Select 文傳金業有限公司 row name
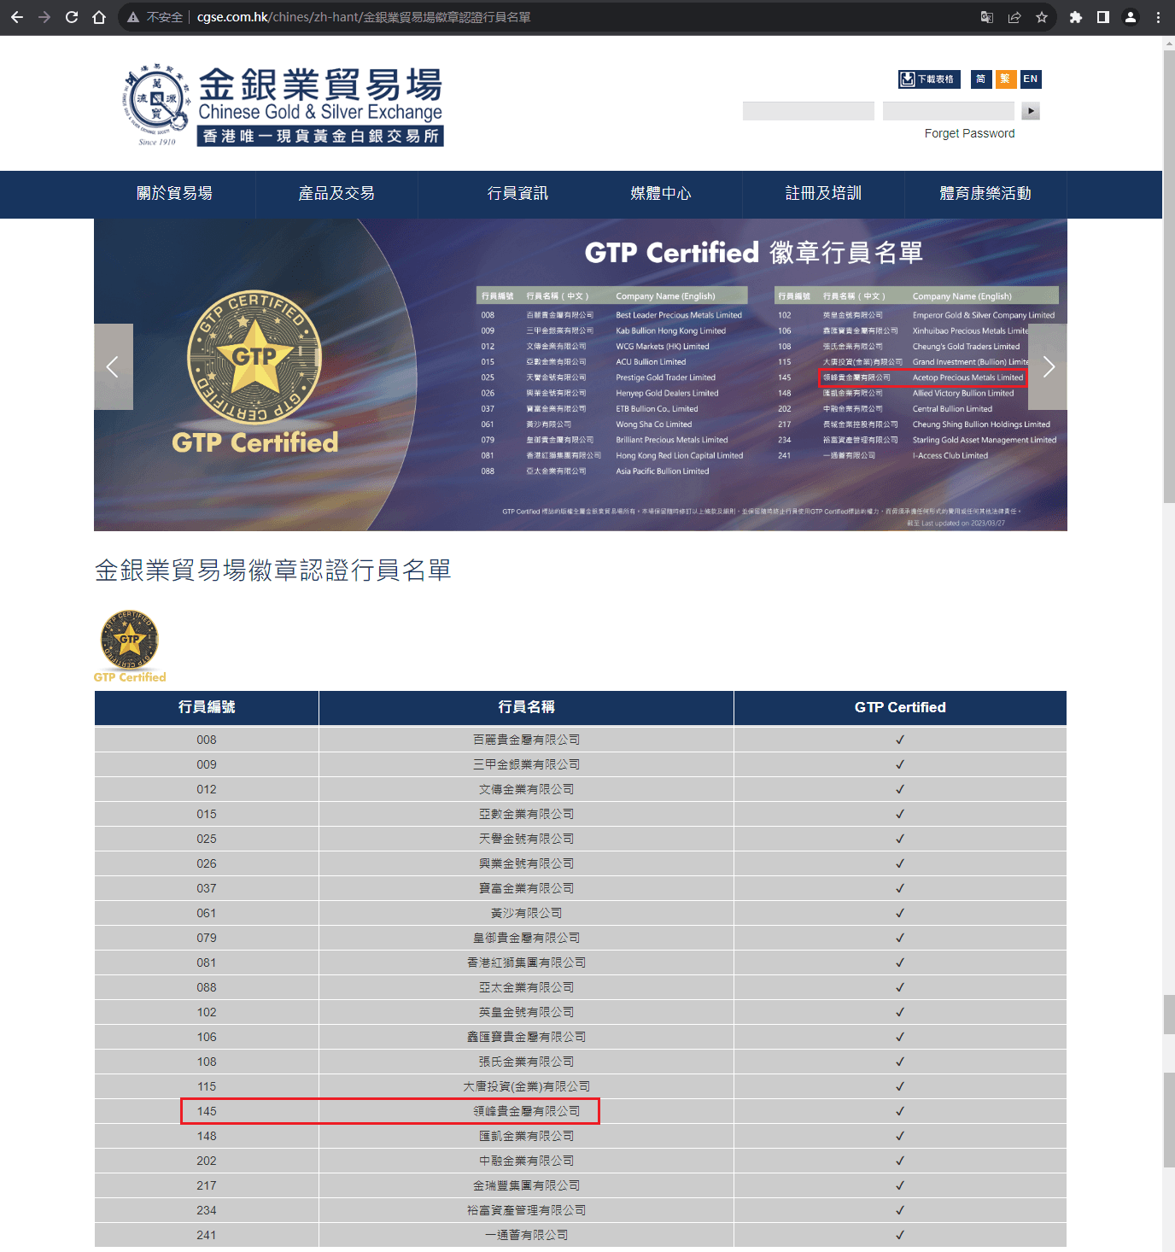This screenshot has width=1175, height=1252. tap(526, 789)
